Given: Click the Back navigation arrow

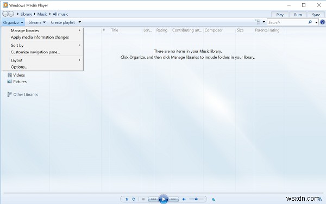Looking at the screenshot, I should tap(5, 14).
